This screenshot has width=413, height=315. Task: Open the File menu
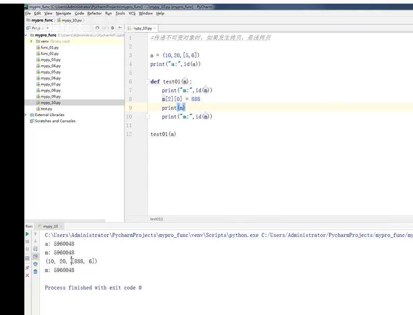[28, 13]
